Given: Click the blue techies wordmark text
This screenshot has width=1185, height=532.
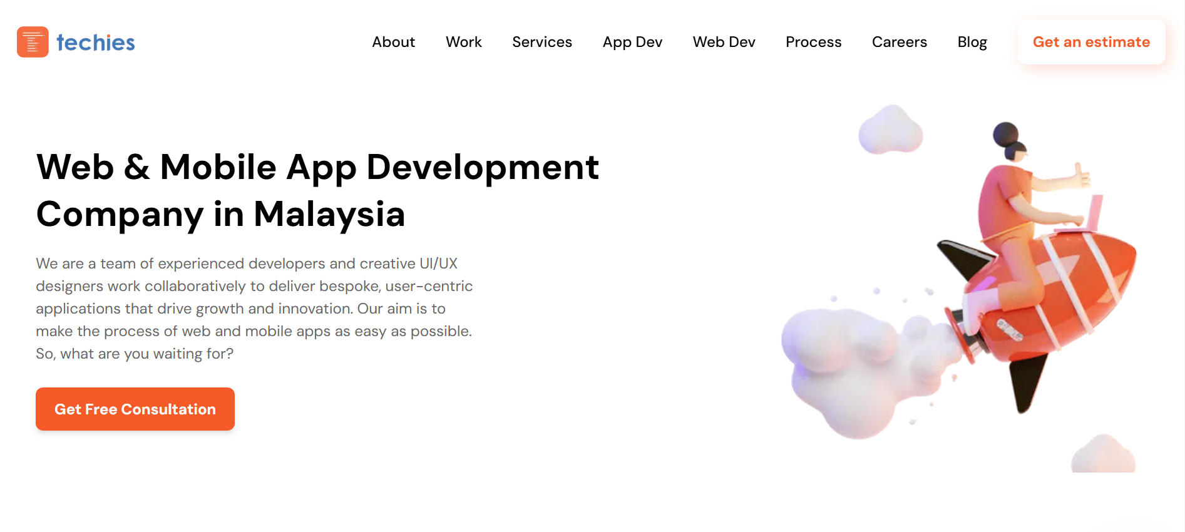Looking at the screenshot, I should pos(96,43).
